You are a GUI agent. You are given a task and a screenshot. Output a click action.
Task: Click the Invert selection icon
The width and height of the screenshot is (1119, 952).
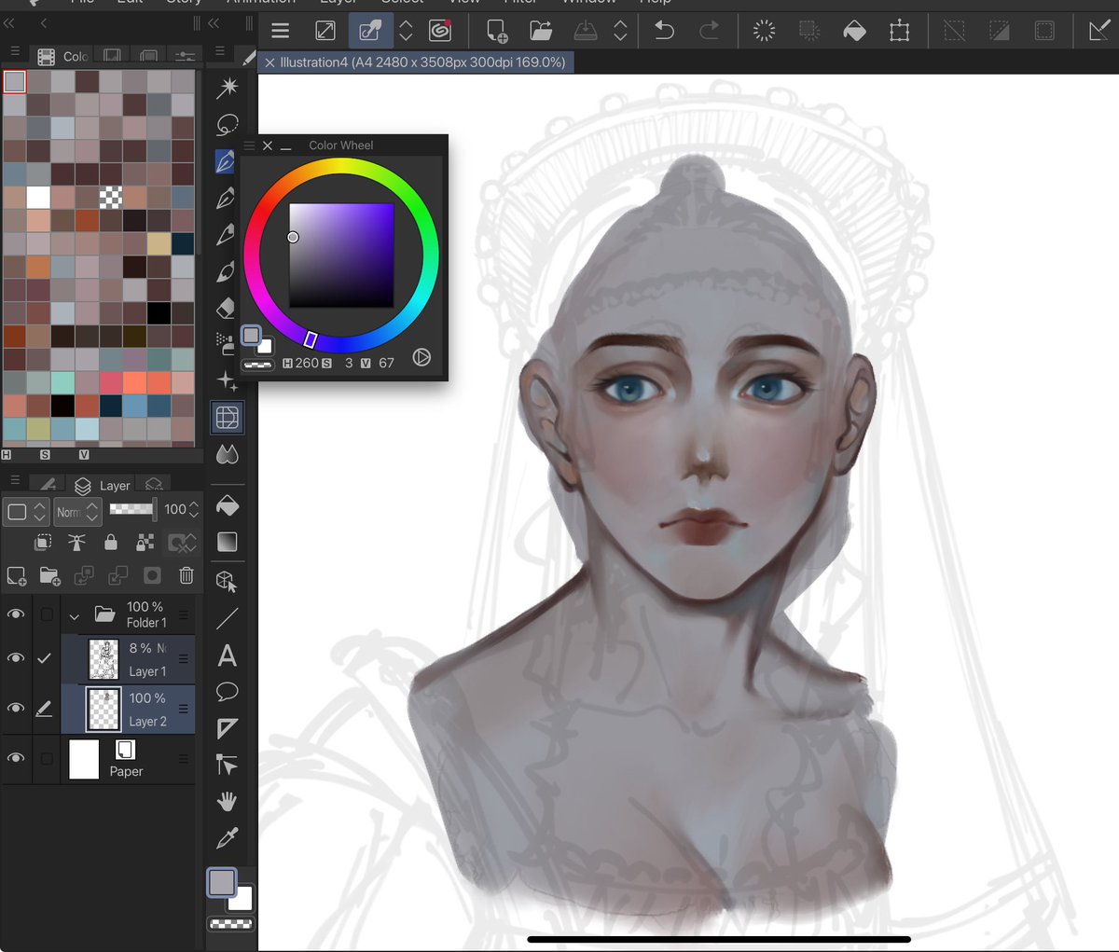(x=999, y=31)
